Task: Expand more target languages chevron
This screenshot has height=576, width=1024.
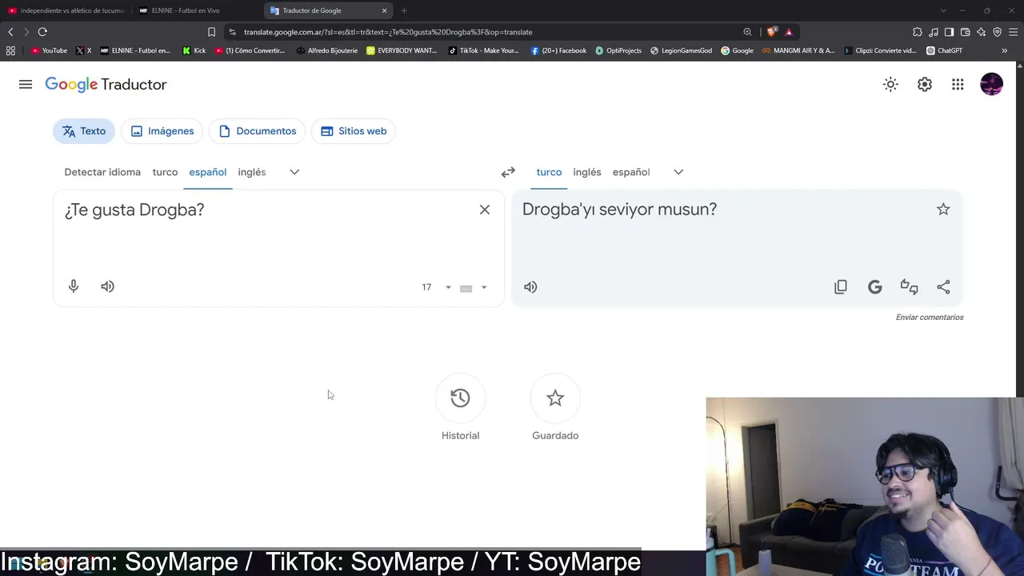Action: pyautogui.click(x=678, y=172)
